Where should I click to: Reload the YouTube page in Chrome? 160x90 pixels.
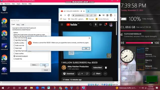pos(69,15)
